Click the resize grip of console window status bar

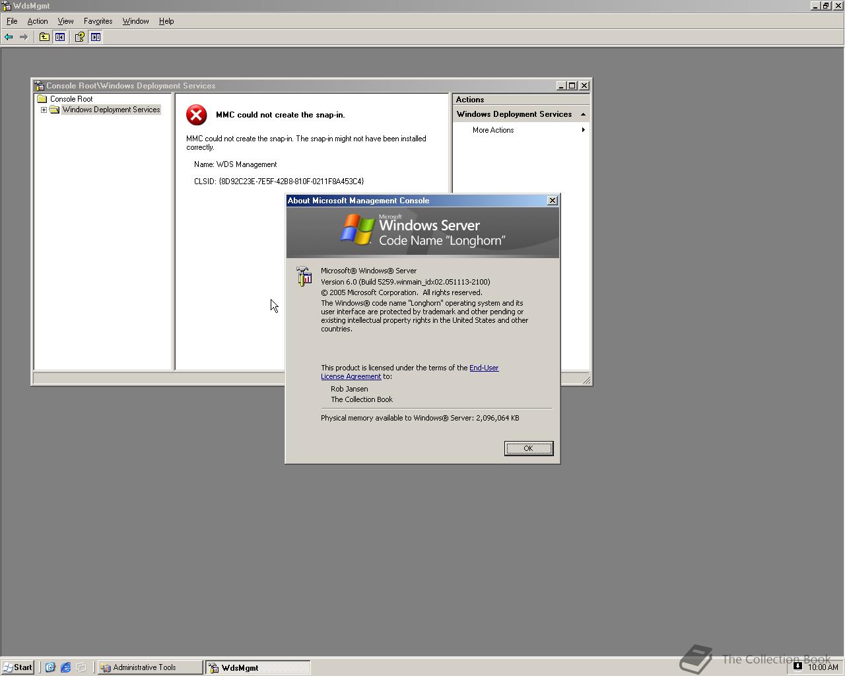586,379
